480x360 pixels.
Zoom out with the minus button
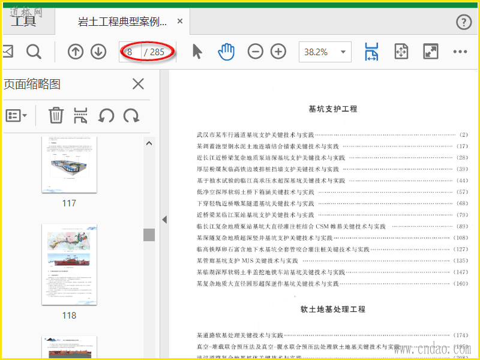click(x=256, y=52)
